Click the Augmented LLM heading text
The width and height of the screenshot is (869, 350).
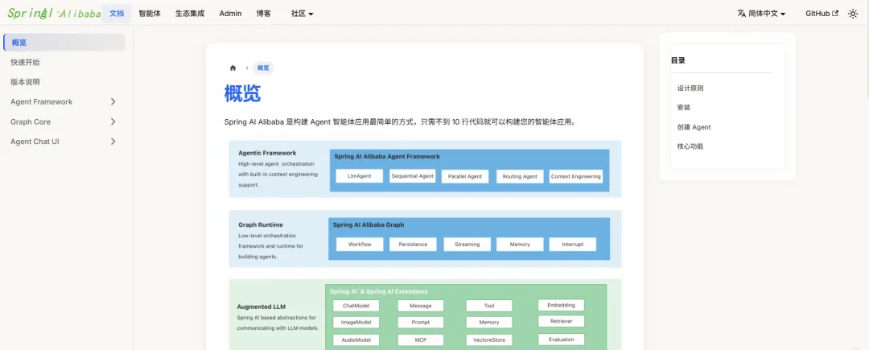261,307
